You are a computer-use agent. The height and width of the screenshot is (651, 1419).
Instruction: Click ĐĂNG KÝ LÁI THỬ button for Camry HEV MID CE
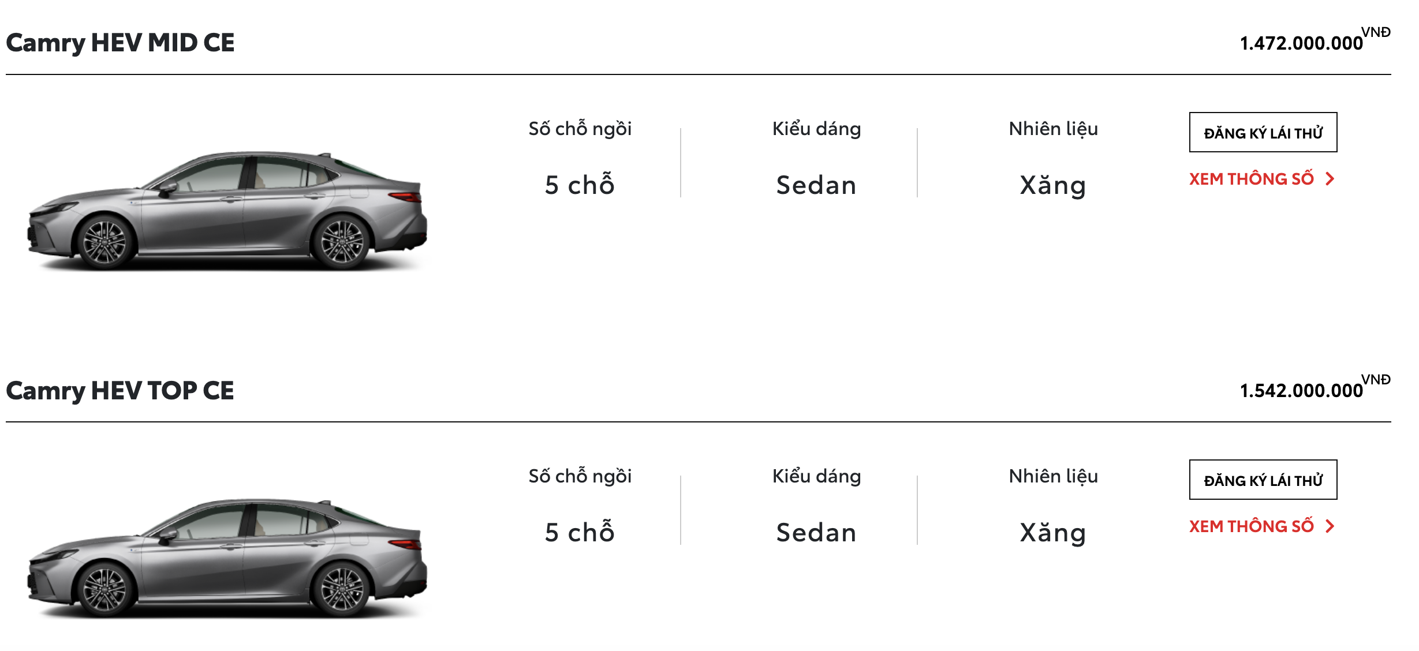pos(1263,132)
